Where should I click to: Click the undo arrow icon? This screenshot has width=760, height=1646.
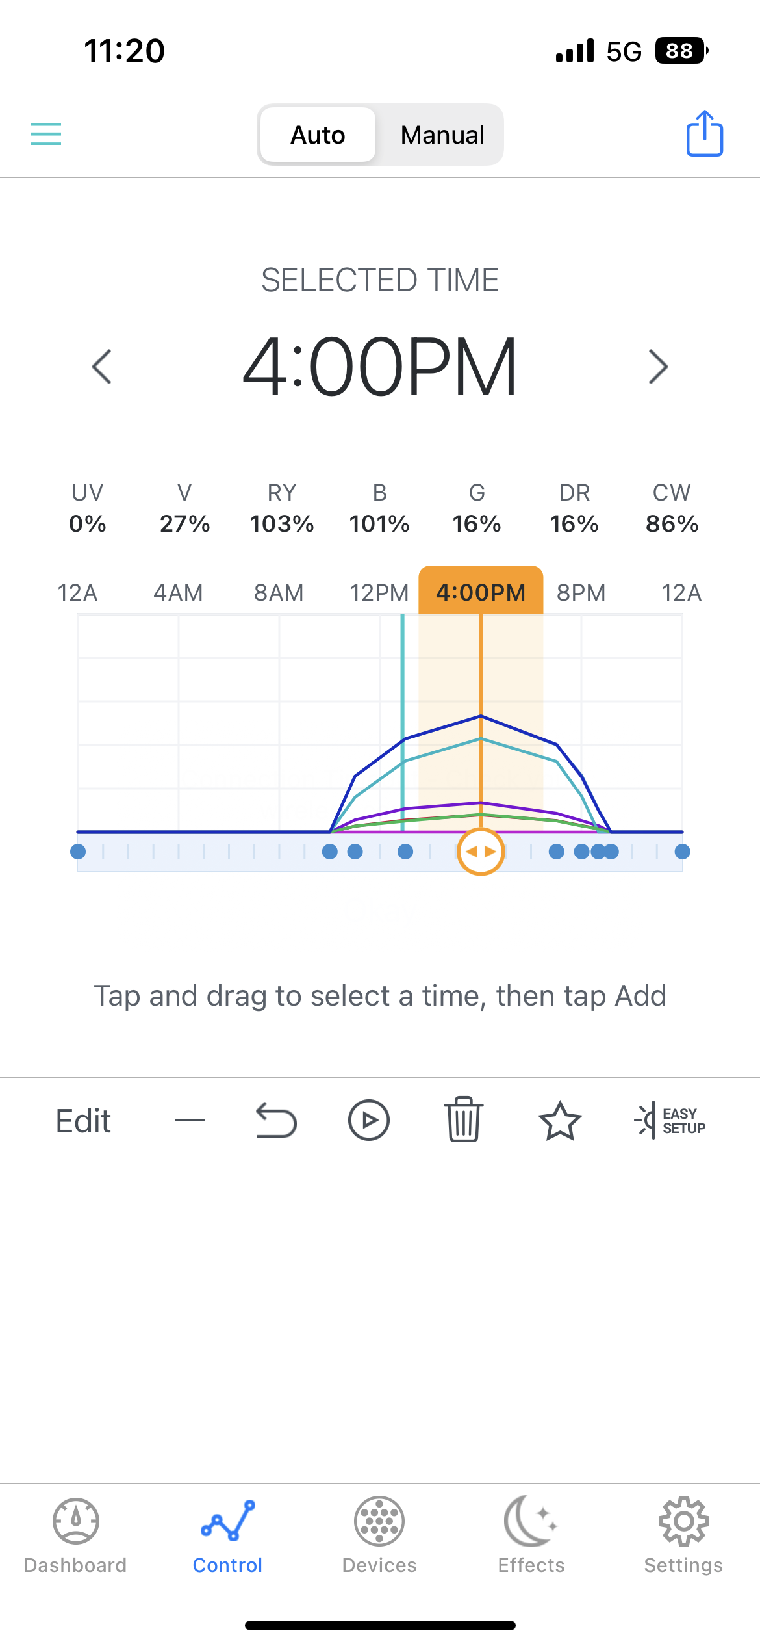pos(276,1121)
